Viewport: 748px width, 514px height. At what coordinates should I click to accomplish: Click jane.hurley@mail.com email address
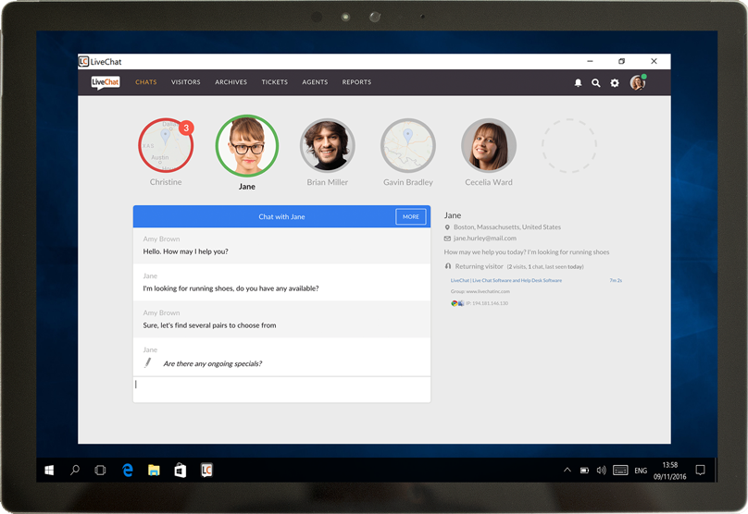(x=485, y=239)
